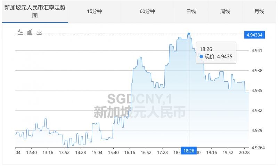
Task: Switch chart to bar view icon
Action: tap(30, 32)
